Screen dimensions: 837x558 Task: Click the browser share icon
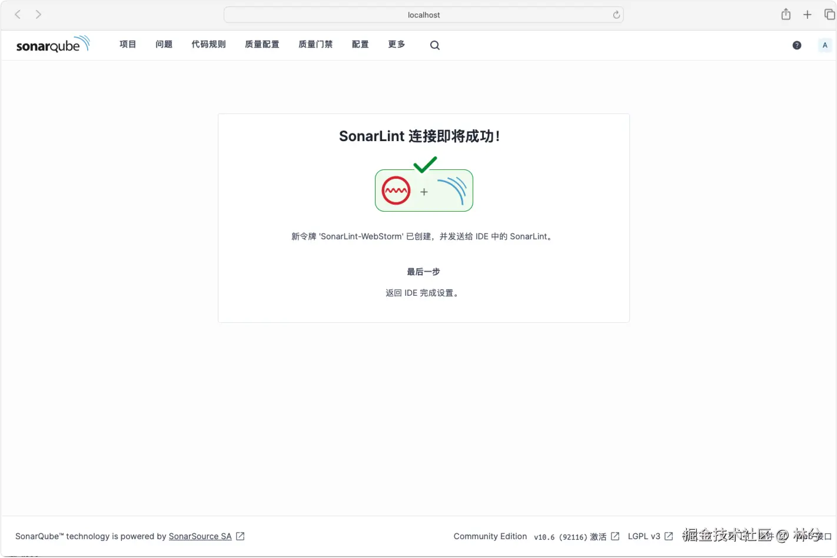pos(786,15)
